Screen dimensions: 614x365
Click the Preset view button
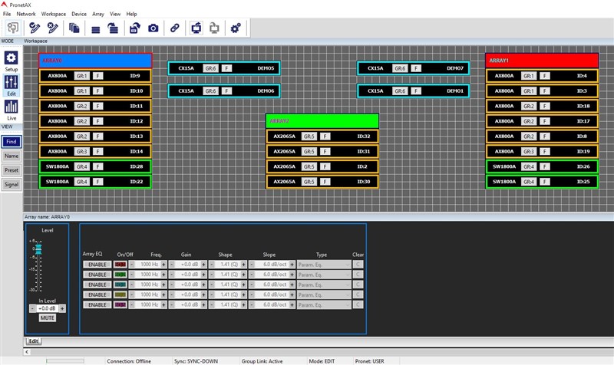pos(12,170)
